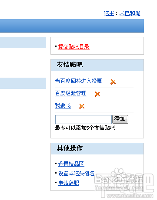This screenshot has width=157, height=200.
Task: Select the 最多可以添加5个友情贴吧 hint text
Action: point(85,128)
